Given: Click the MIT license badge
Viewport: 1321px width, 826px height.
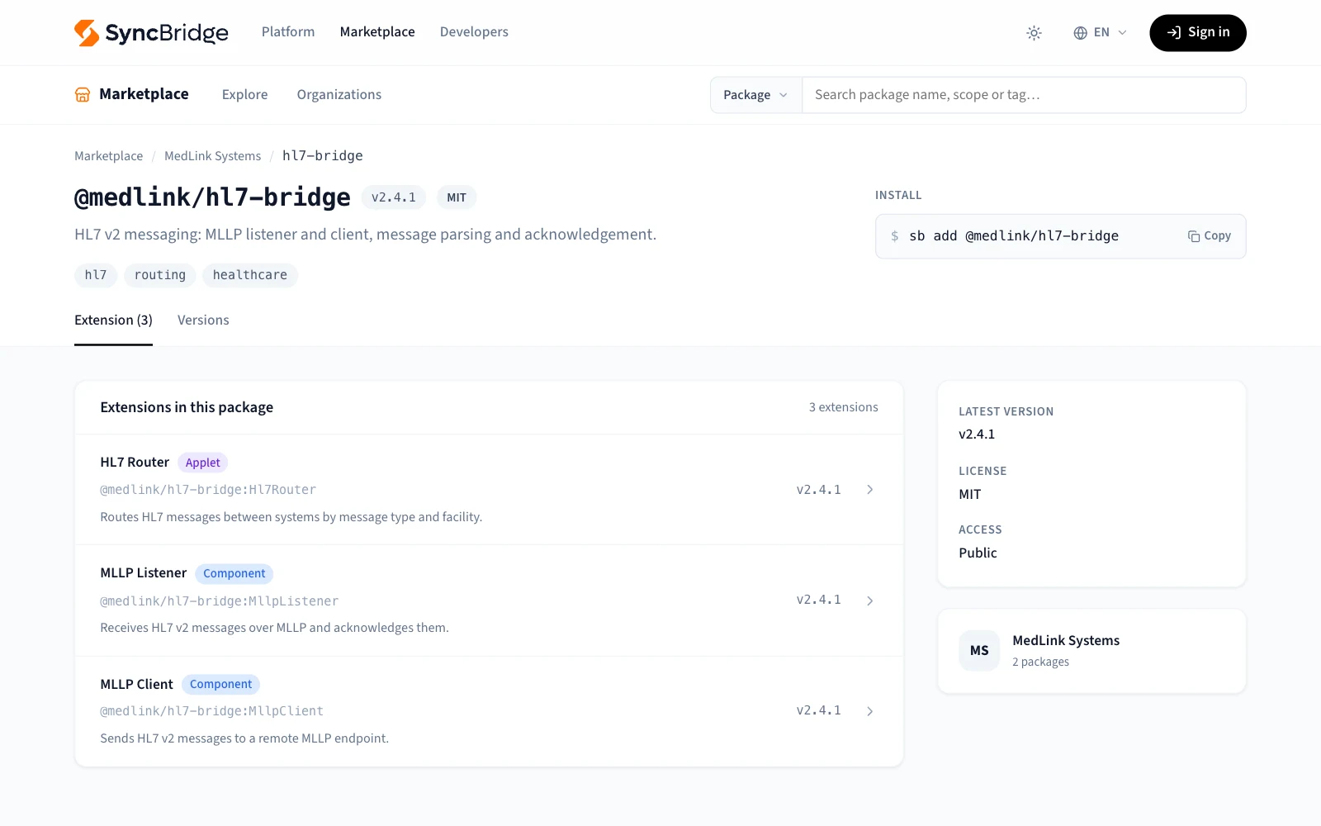Looking at the screenshot, I should pos(457,197).
